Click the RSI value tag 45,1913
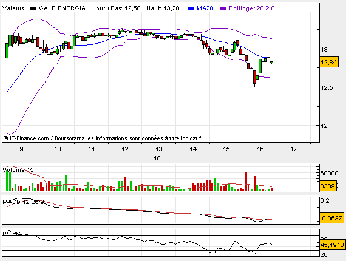This screenshot has width=346, height=261. click(332, 245)
